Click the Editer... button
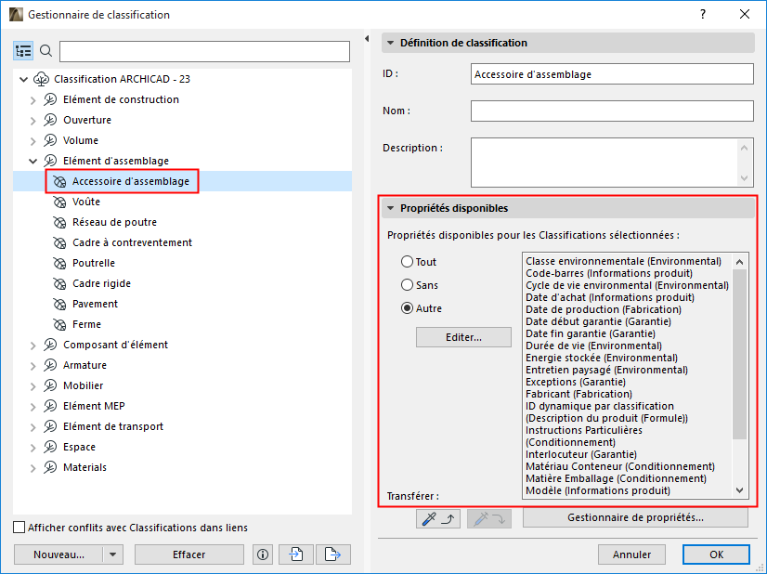The height and width of the screenshot is (574, 767). (463, 337)
